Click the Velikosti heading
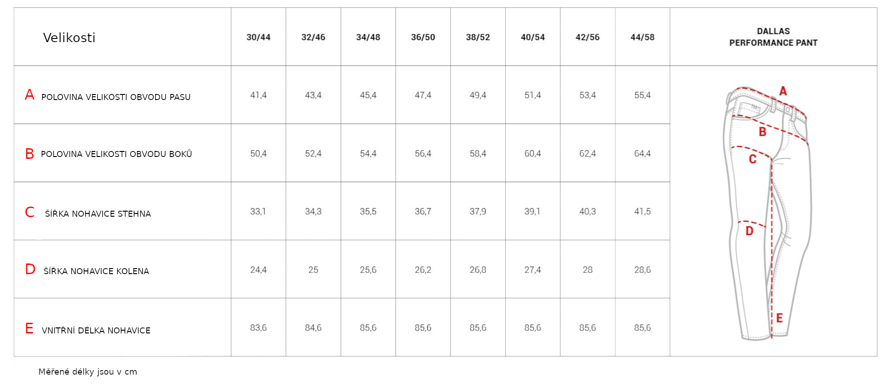889x389 pixels. pyautogui.click(x=69, y=38)
